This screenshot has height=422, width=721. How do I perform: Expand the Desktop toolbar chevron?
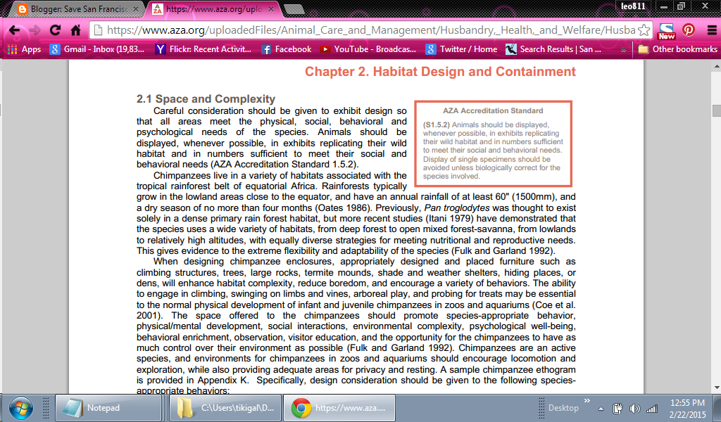[x=587, y=401]
